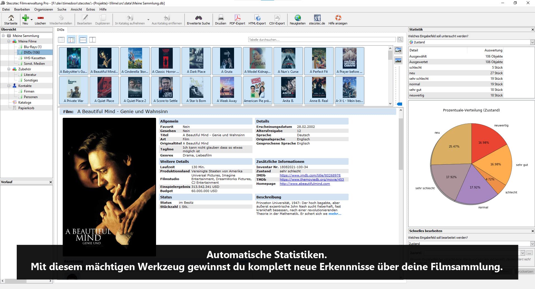Expand description with mehr... link
This screenshot has width=535, height=289.
(x=335, y=214)
